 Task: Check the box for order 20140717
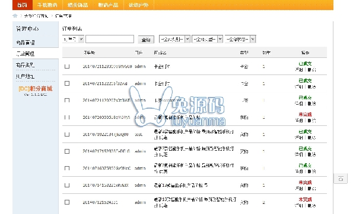point(67,151)
